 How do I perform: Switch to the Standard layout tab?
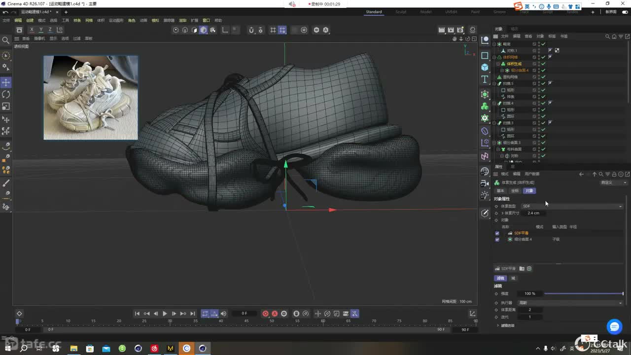(374, 12)
